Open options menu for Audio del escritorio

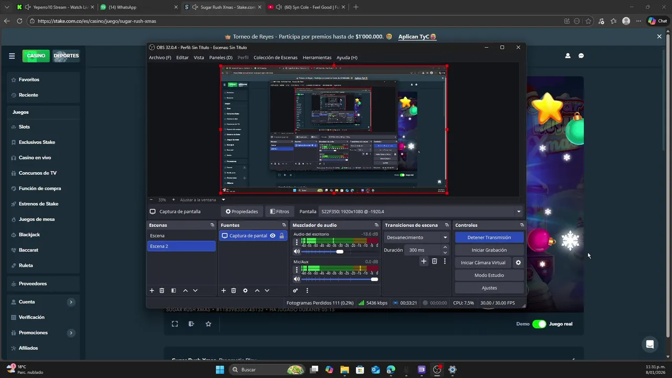[297, 243]
